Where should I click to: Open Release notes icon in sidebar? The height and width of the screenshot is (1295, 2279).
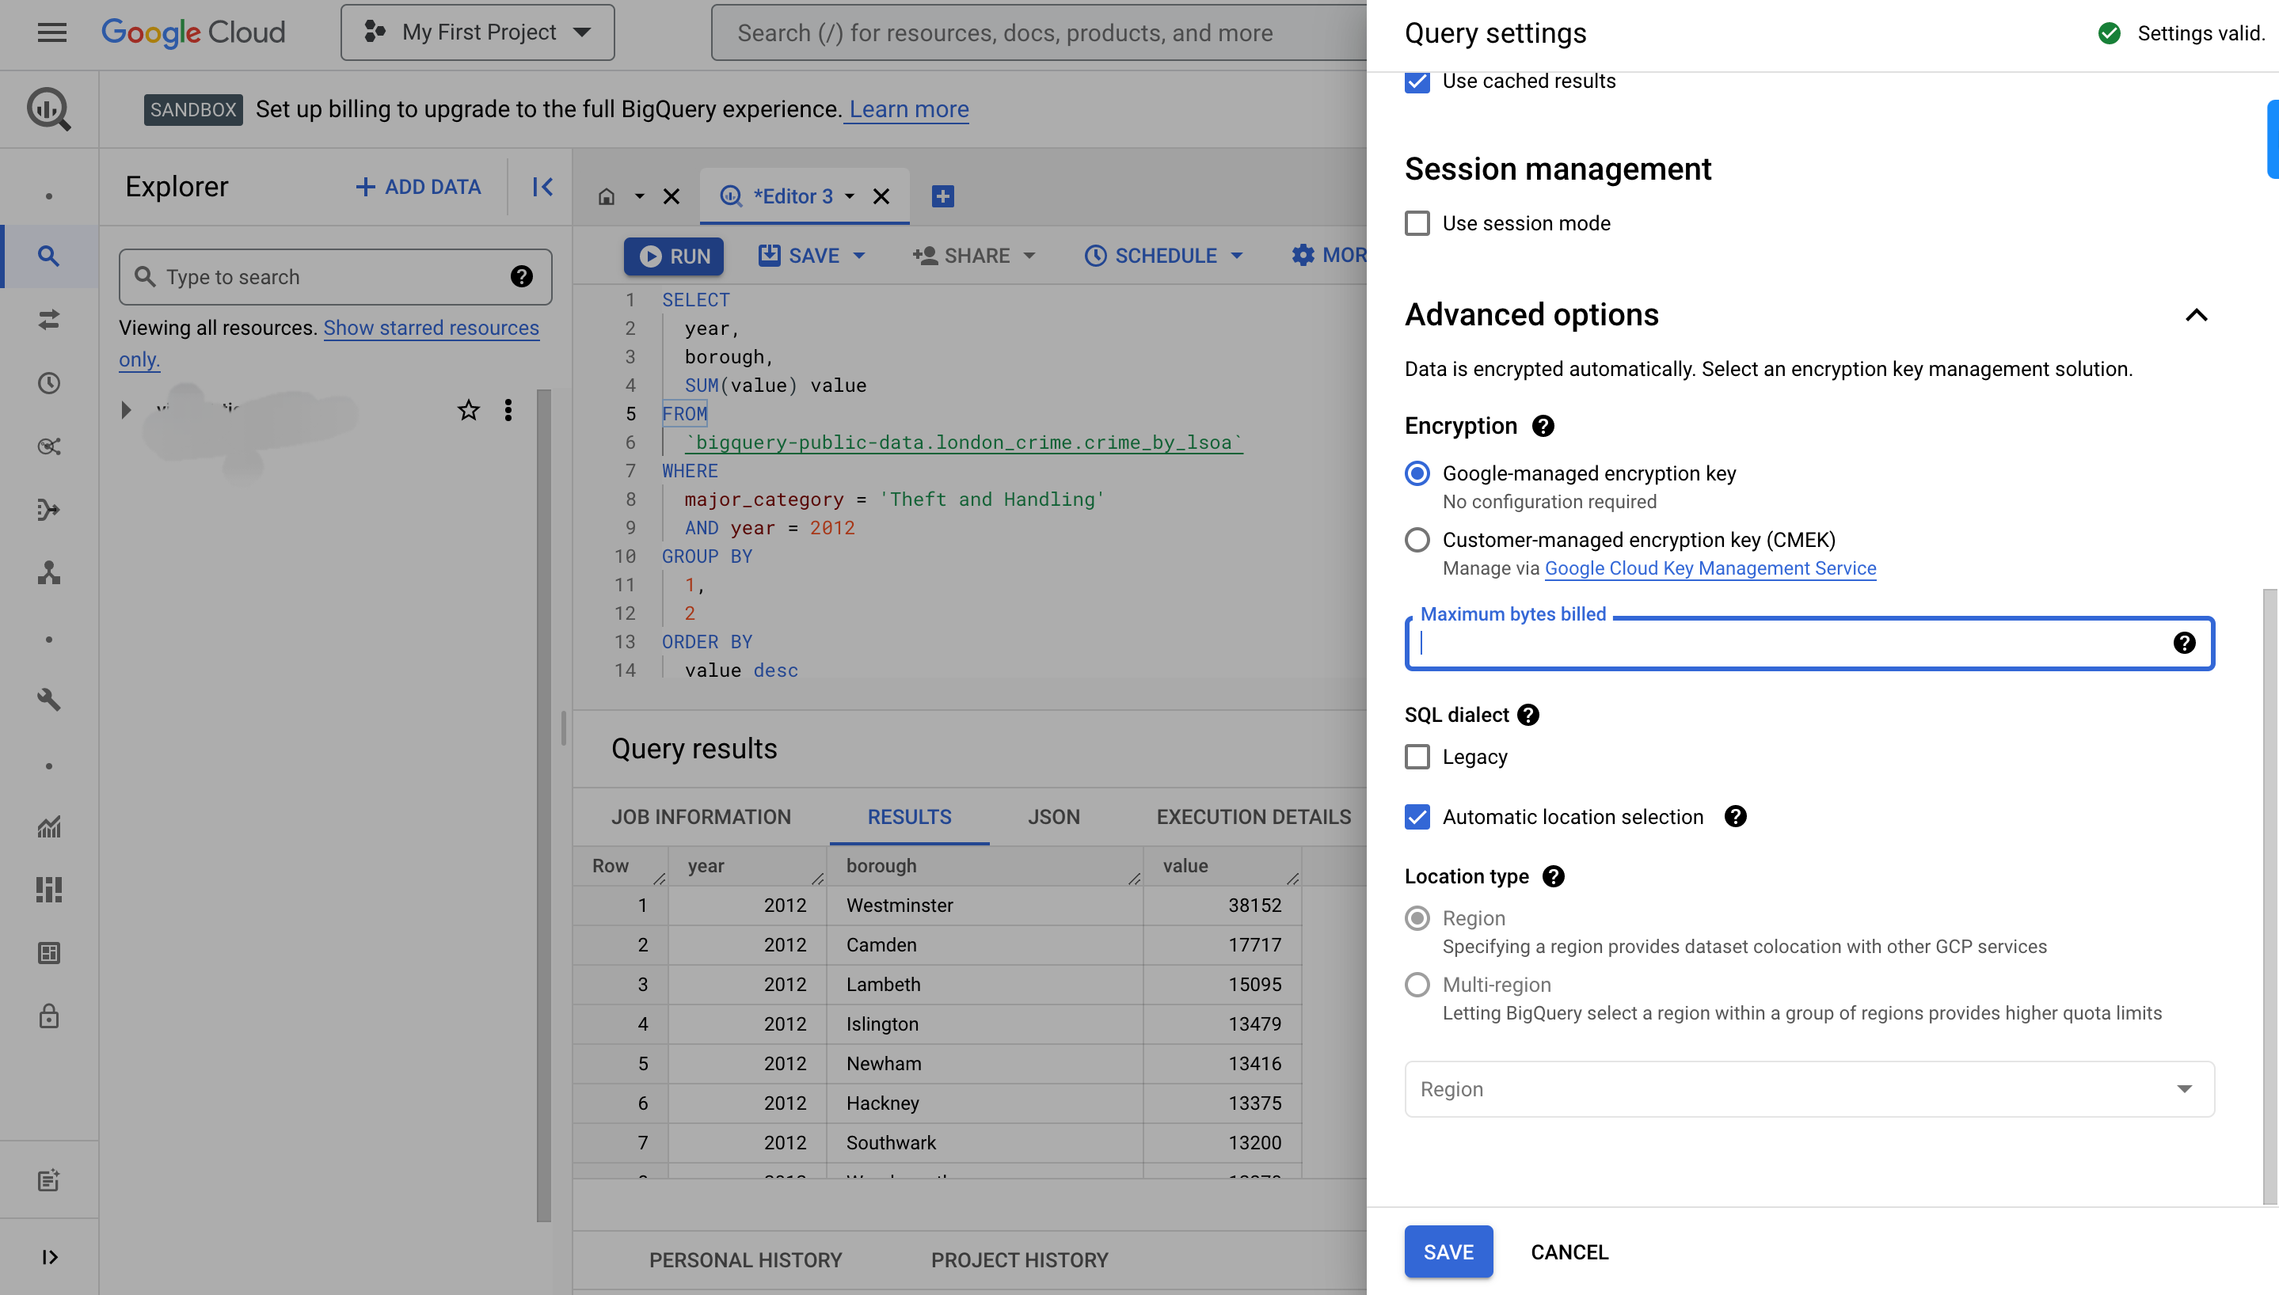pyautogui.click(x=49, y=1180)
